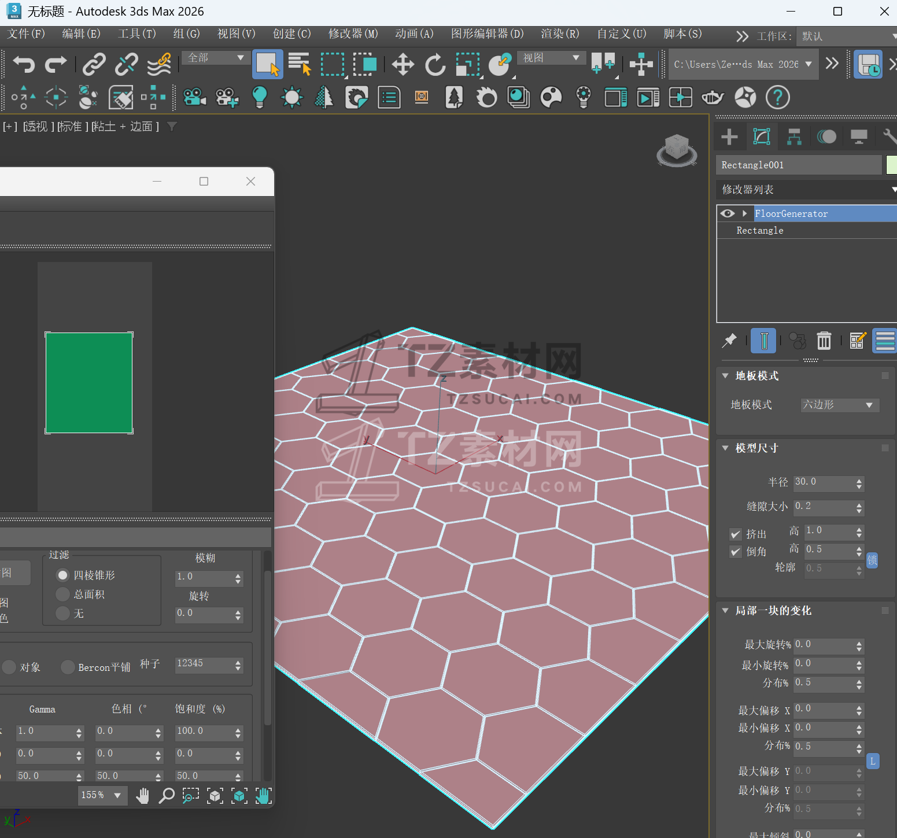Toggle the 锁 lock button

(872, 560)
